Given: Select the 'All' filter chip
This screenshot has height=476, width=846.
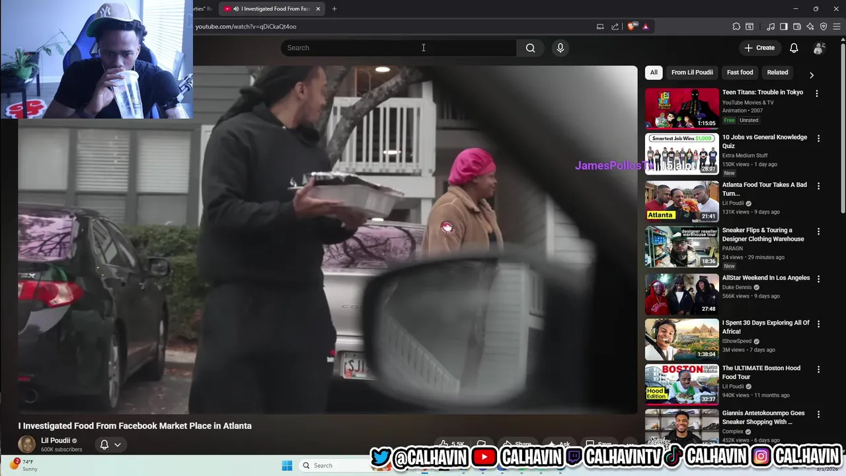Looking at the screenshot, I should [x=654, y=72].
